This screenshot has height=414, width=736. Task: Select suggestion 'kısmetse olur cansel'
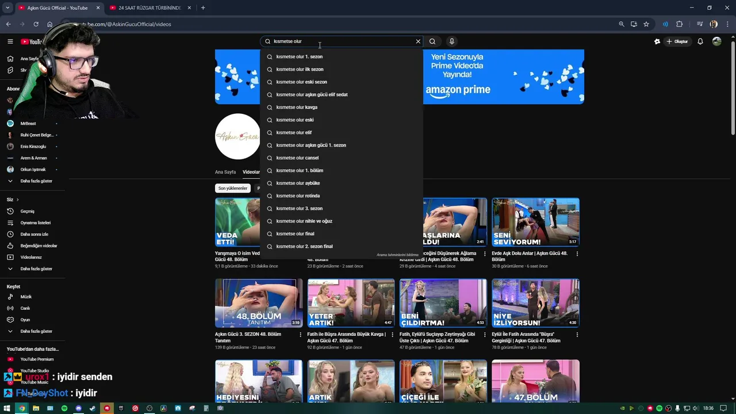pyautogui.click(x=342, y=158)
